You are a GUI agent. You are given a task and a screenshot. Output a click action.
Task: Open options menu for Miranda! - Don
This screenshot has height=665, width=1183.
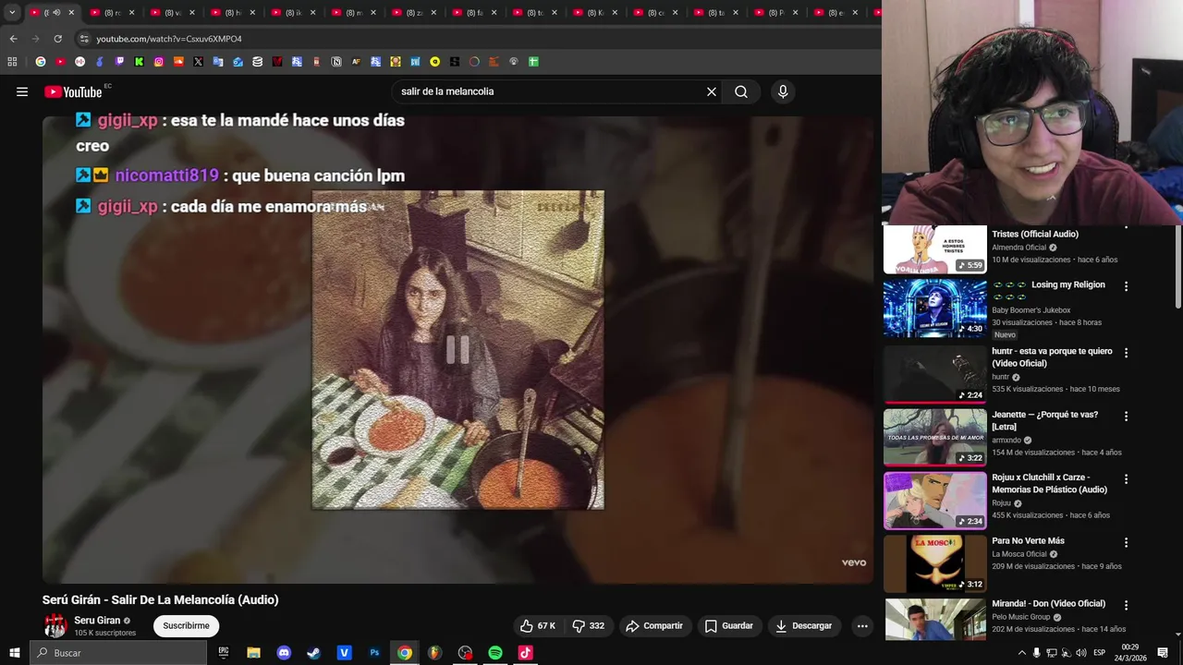pos(1126,606)
